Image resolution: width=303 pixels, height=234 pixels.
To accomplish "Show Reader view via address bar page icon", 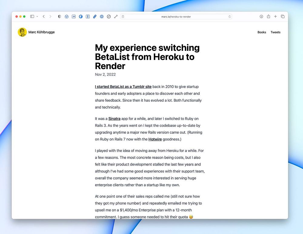I will (x=123, y=17).
